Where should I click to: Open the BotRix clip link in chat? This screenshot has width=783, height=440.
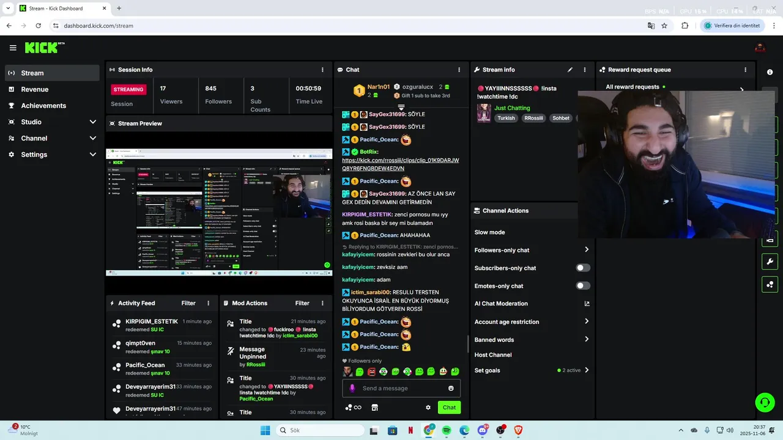pos(401,164)
